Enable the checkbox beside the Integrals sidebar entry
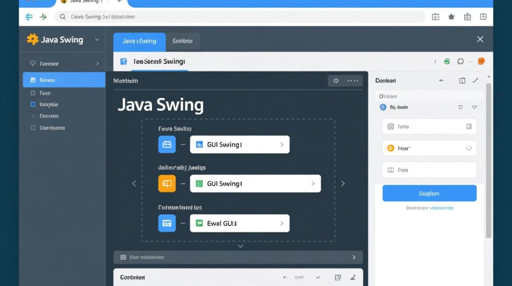The height and width of the screenshot is (286, 512). (33, 104)
